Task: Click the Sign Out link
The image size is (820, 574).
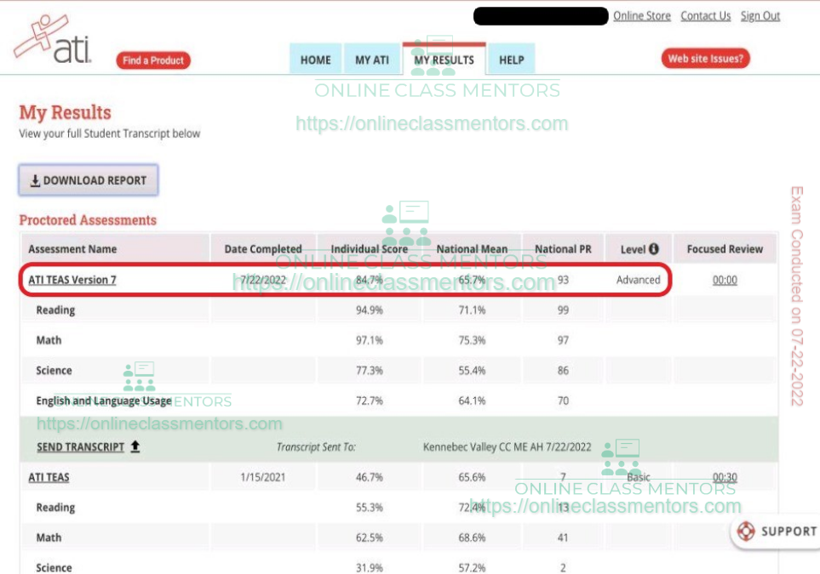Action: (760, 16)
